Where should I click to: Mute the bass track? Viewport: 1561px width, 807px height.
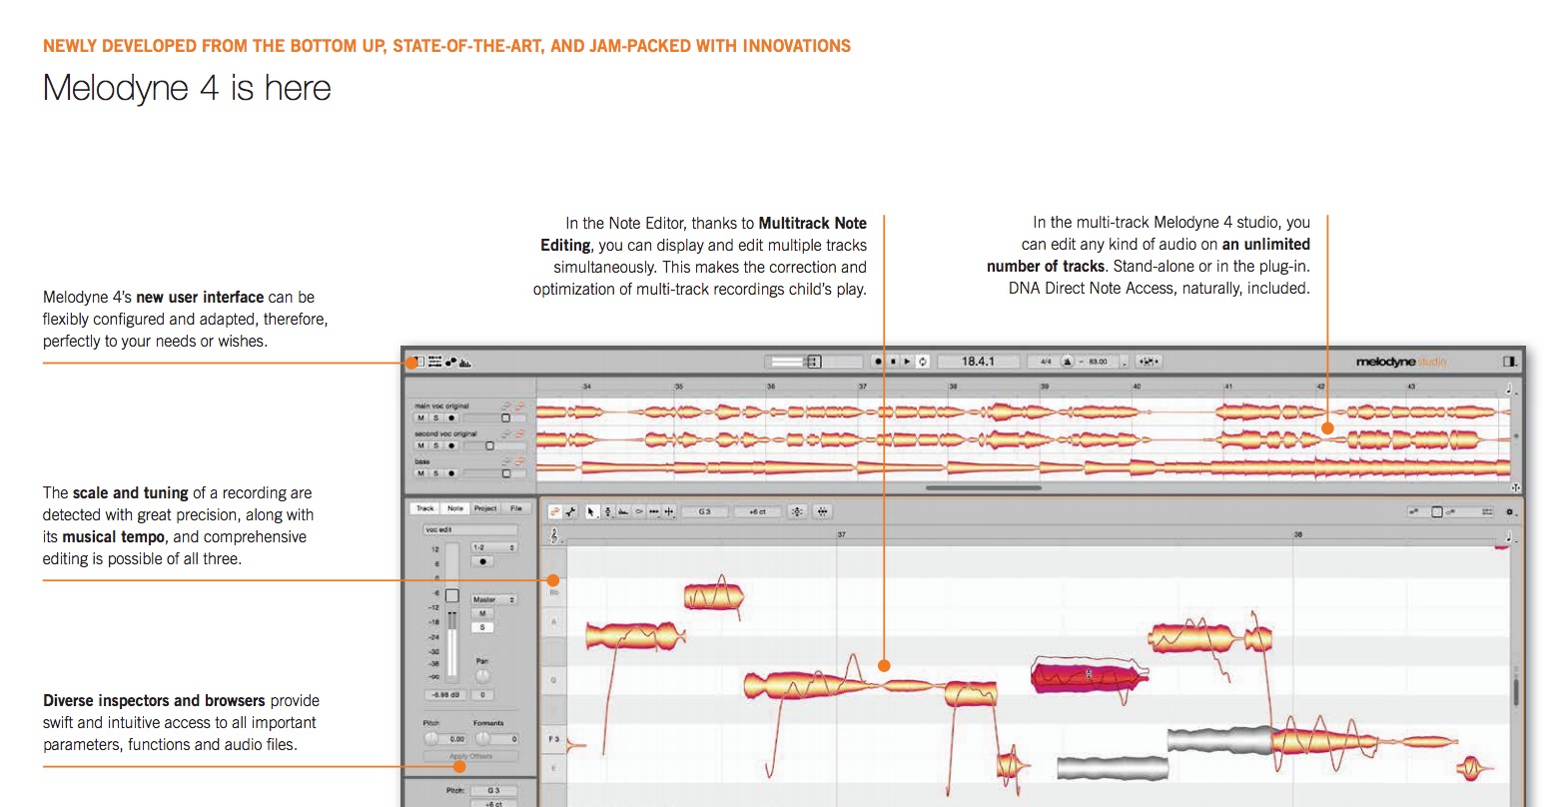pos(420,473)
